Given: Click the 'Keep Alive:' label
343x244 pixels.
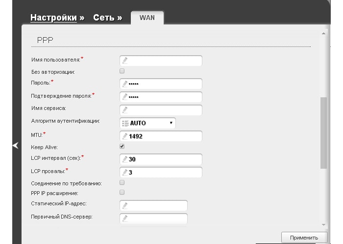Looking at the screenshot, I should (44, 147).
